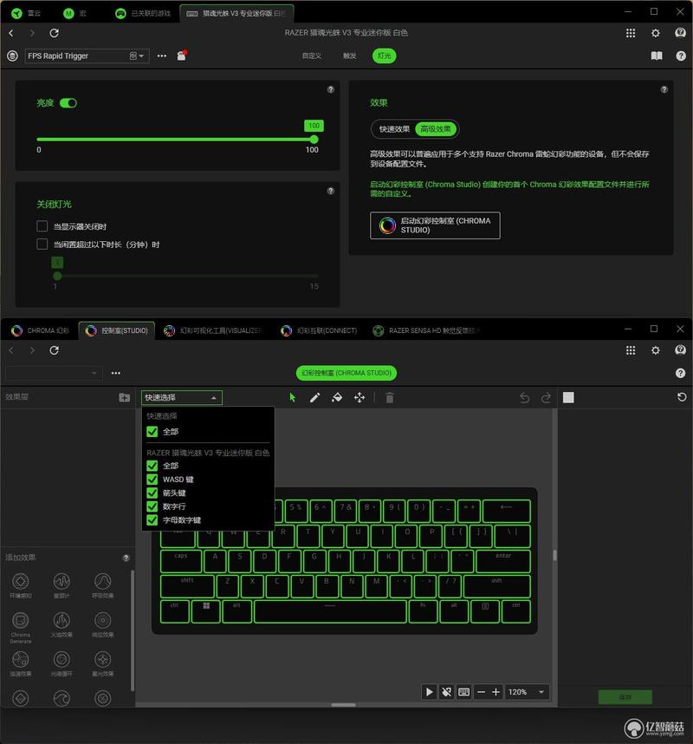The height and width of the screenshot is (744, 693).
Task: Select 快速效果 quick effects option
Action: [394, 129]
